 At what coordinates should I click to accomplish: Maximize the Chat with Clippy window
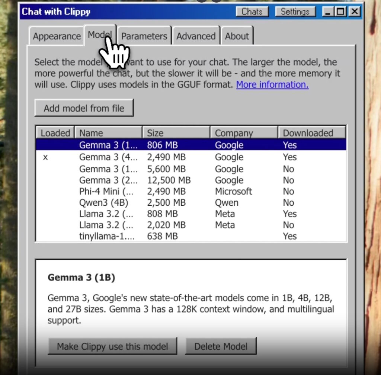[341, 12]
